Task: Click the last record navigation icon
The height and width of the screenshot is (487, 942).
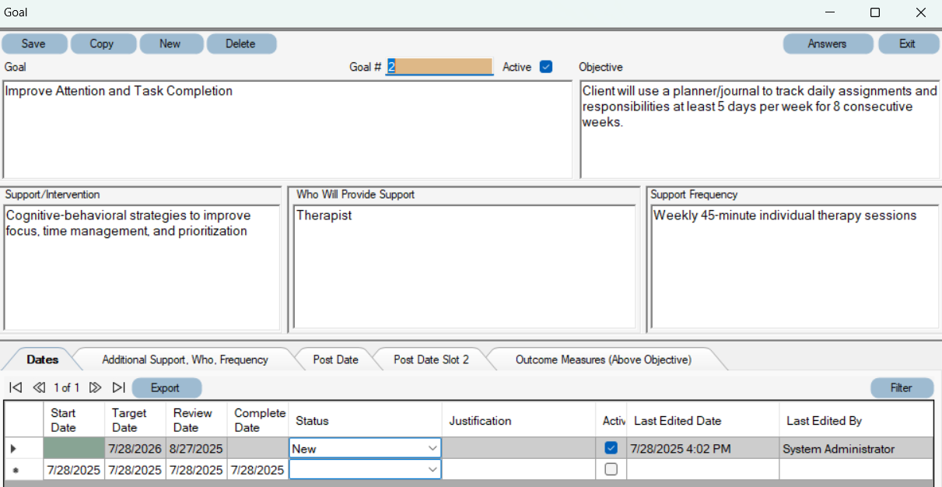Action: (x=119, y=387)
